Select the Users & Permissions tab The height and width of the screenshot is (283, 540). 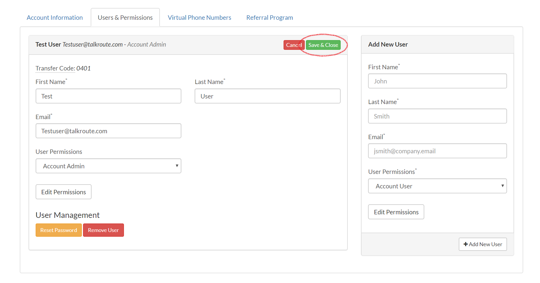pos(125,18)
